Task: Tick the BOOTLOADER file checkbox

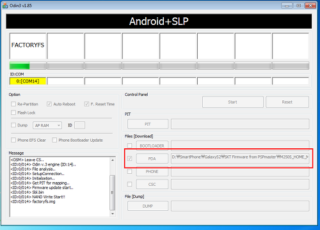Action: click(129, 146)
